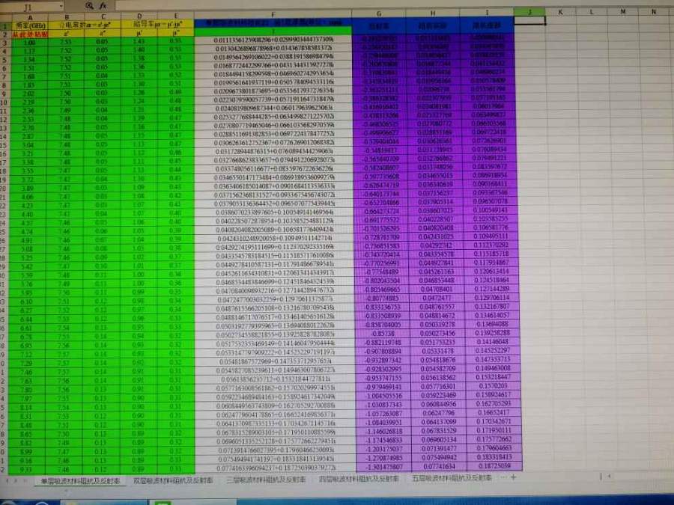The width and height of the screenshot is (674, 505).
Task: Select column G header
Action: point(379,13)
